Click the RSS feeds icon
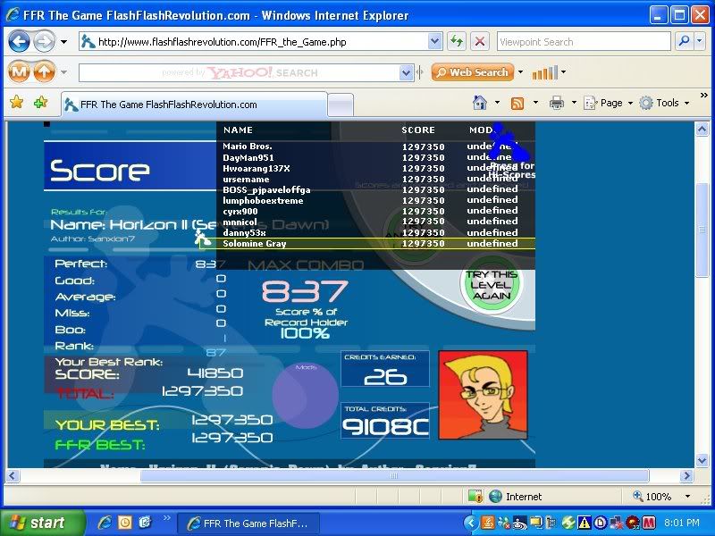 [517, 103]
